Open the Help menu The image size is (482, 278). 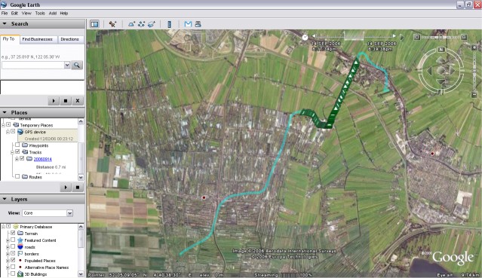point(64,14)
